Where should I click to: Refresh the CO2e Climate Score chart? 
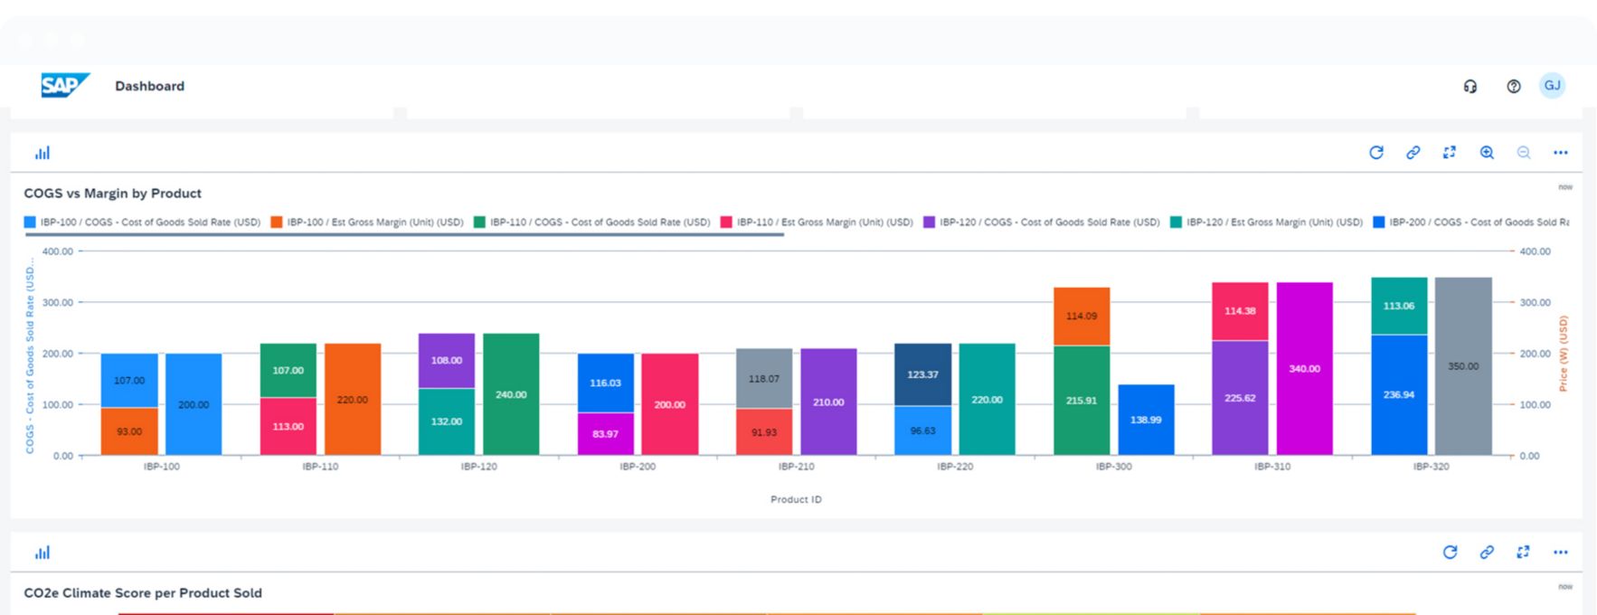[1450, 552]
